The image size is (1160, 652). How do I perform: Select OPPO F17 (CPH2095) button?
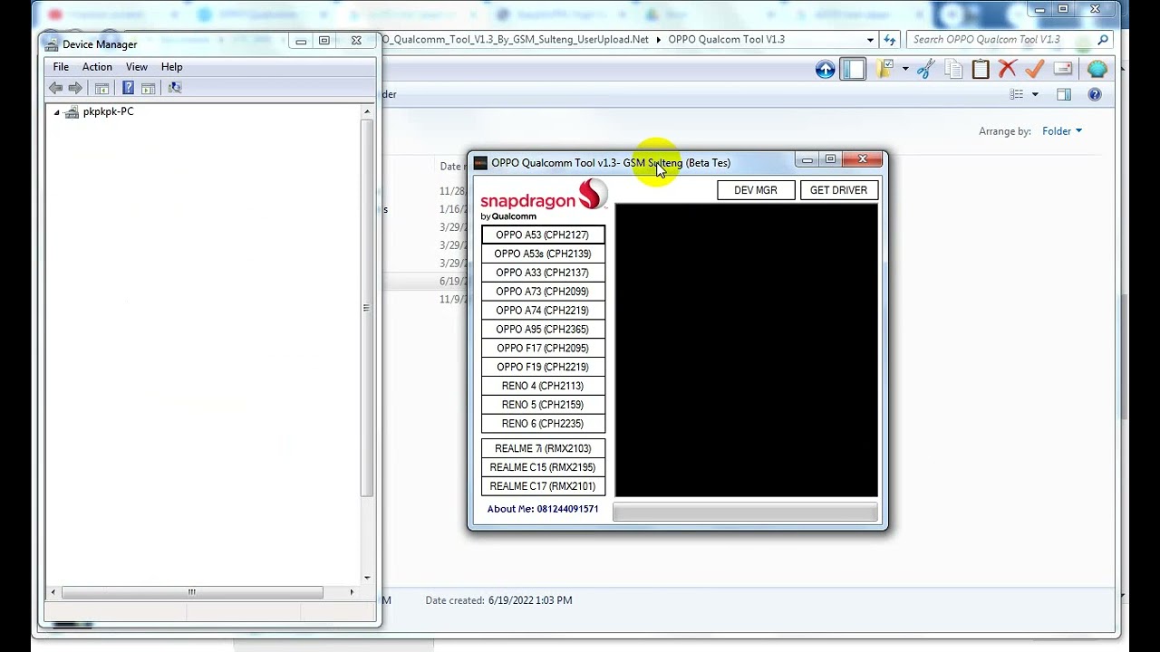(x=542, y=349)
